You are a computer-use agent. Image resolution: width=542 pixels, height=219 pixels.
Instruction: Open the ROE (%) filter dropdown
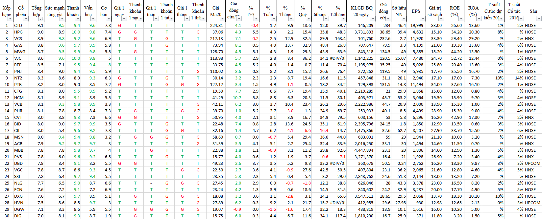pos(461,19)
